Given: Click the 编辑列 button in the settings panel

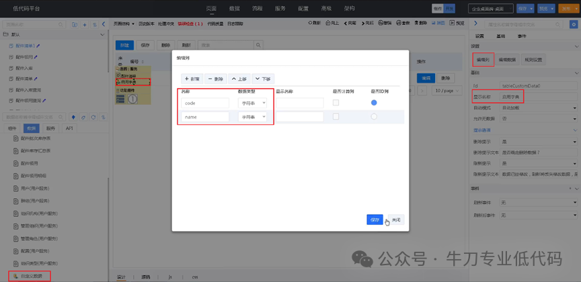Looking at the screenshot, I should (483, 59).
